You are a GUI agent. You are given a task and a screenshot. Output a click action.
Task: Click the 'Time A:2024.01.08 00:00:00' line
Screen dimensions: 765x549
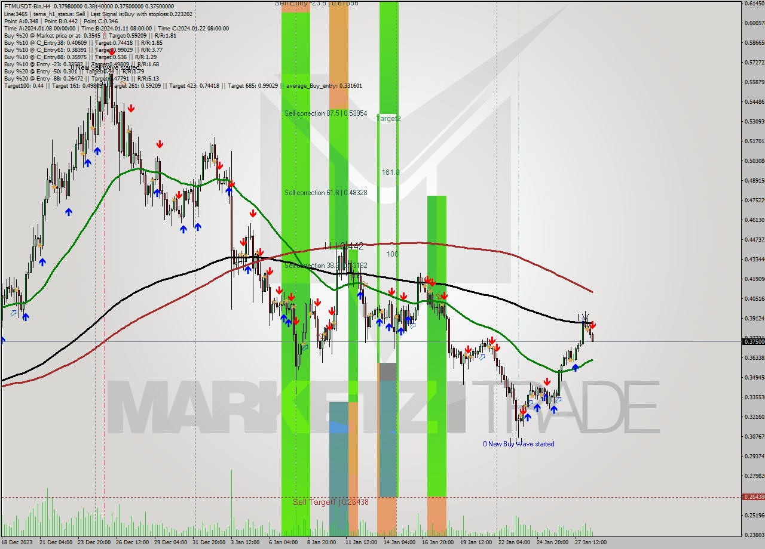(x=117, y=28)
